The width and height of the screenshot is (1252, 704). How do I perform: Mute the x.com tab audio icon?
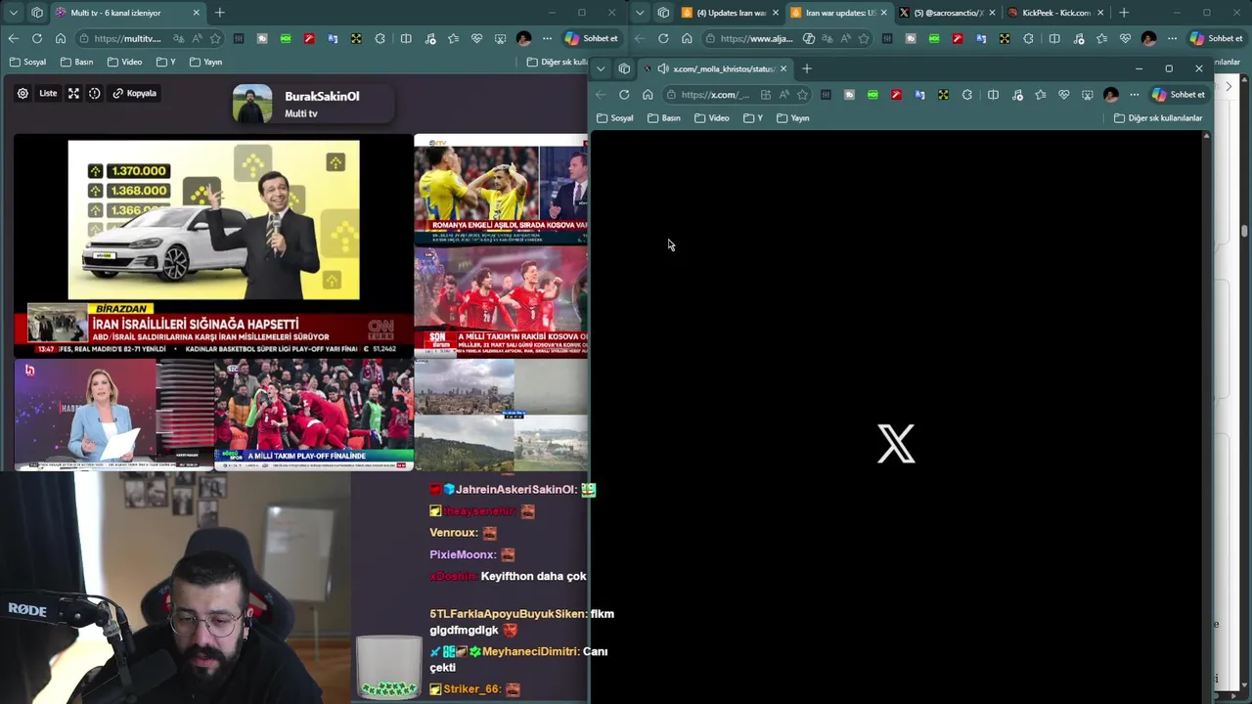(x=663, y=68)
